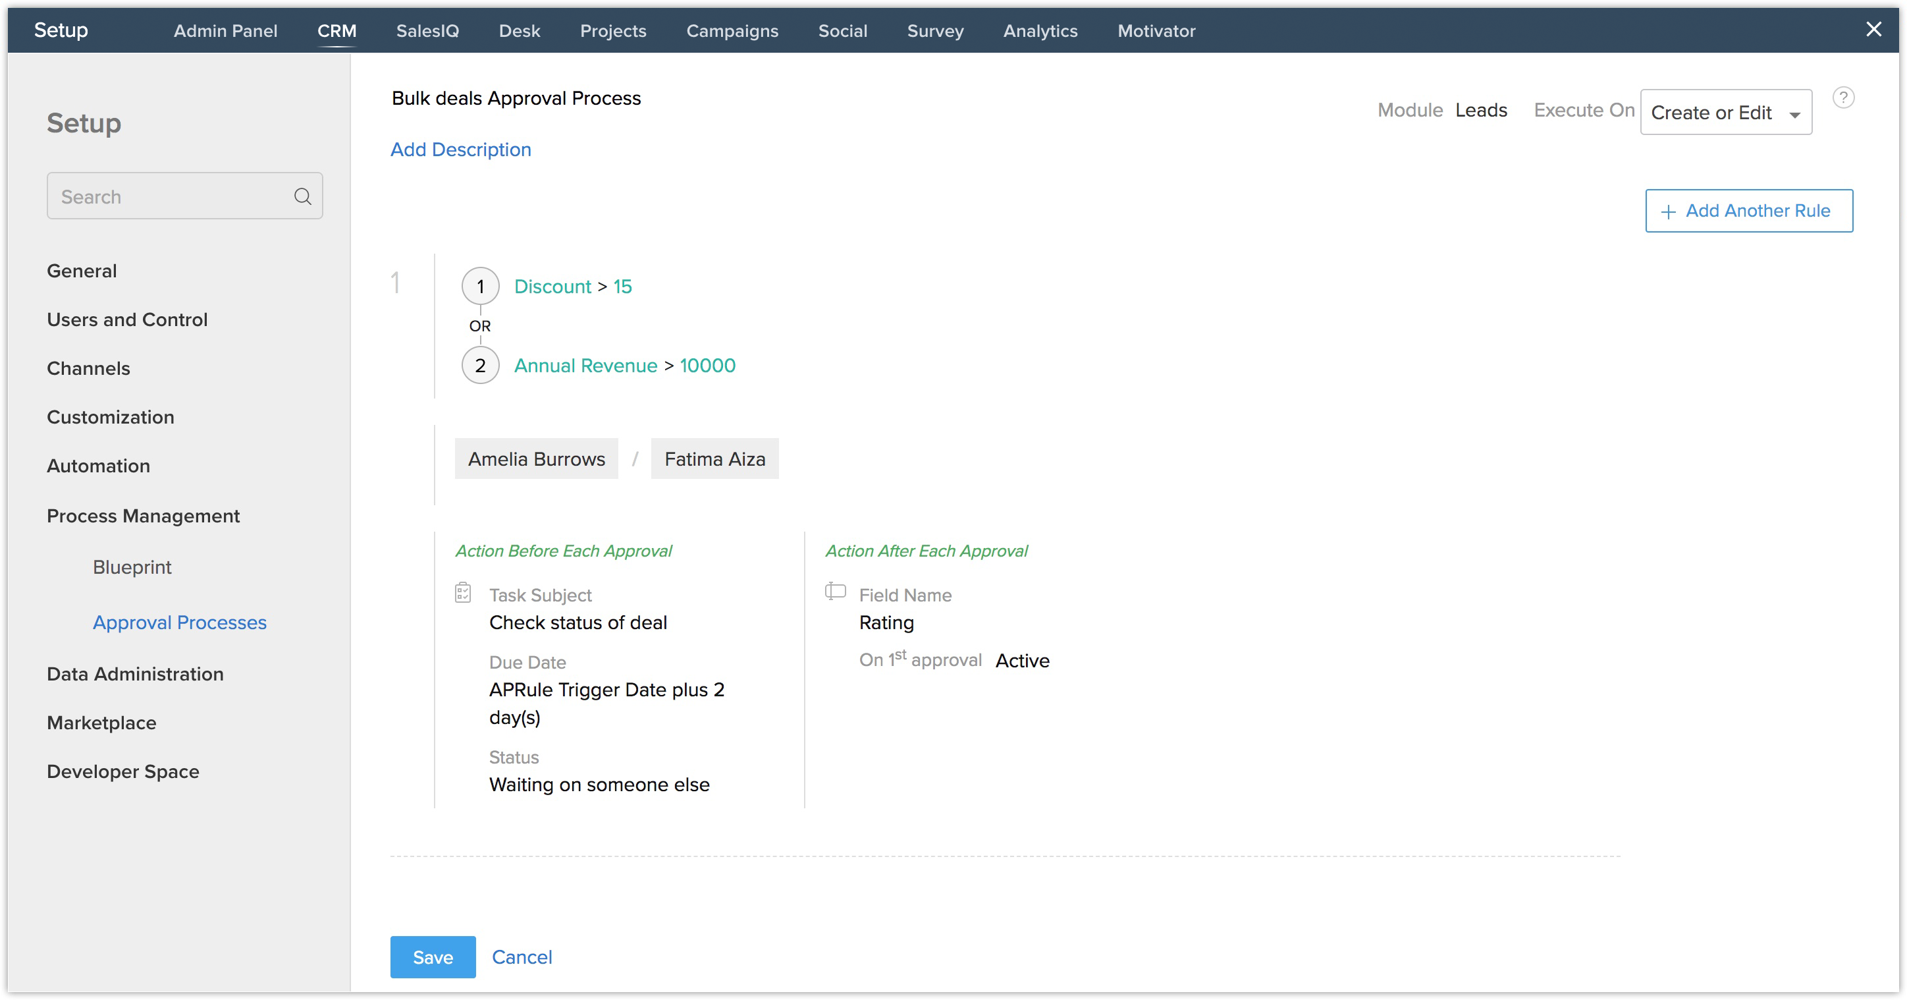Open the Motivator tab
Image resolution: width=1907 pixels, height=1000 pixels.
click(x=1156, y=30)
